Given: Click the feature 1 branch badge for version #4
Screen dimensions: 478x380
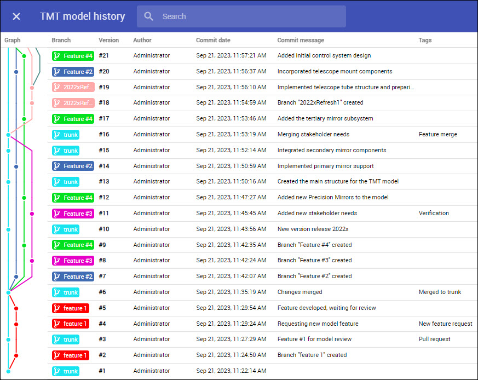Looking at the screenshot, I should coord(71,324).
